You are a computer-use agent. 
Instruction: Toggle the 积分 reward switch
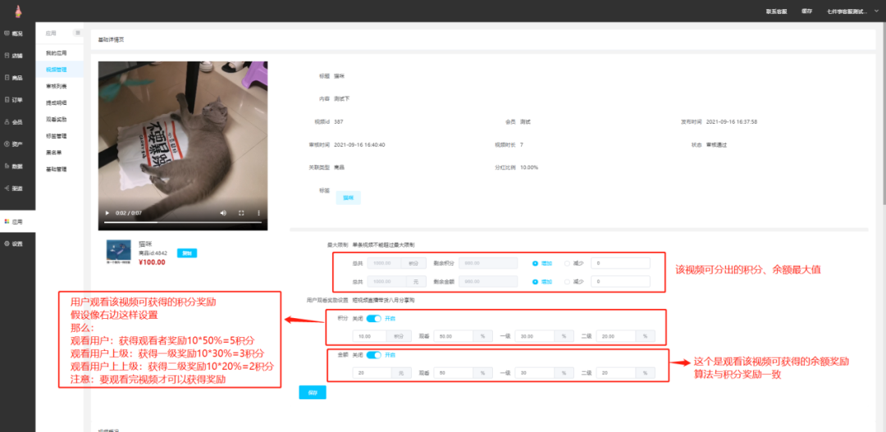373,319
